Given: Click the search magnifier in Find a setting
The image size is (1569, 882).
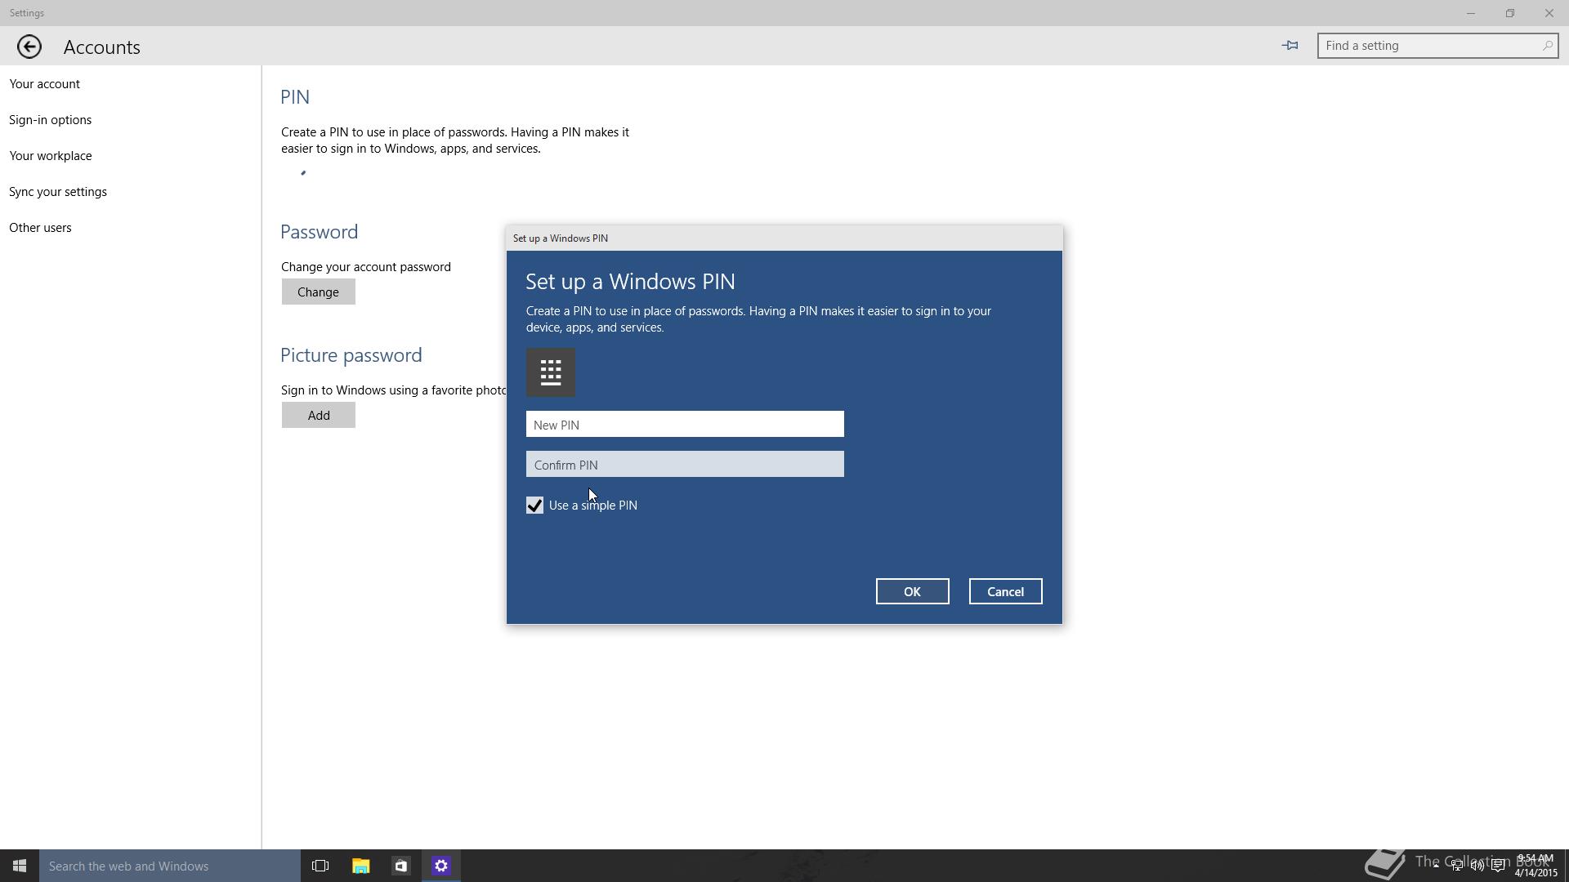Looking at the screenshot, I should pyautogui.click(x=1547, y=46).
